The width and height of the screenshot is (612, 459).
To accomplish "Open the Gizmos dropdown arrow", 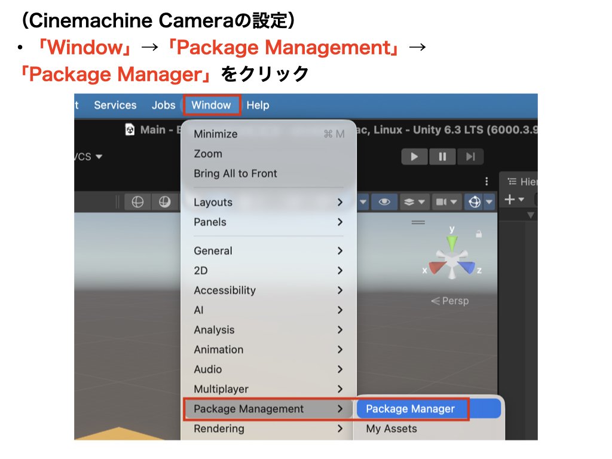I will (489, 202).
